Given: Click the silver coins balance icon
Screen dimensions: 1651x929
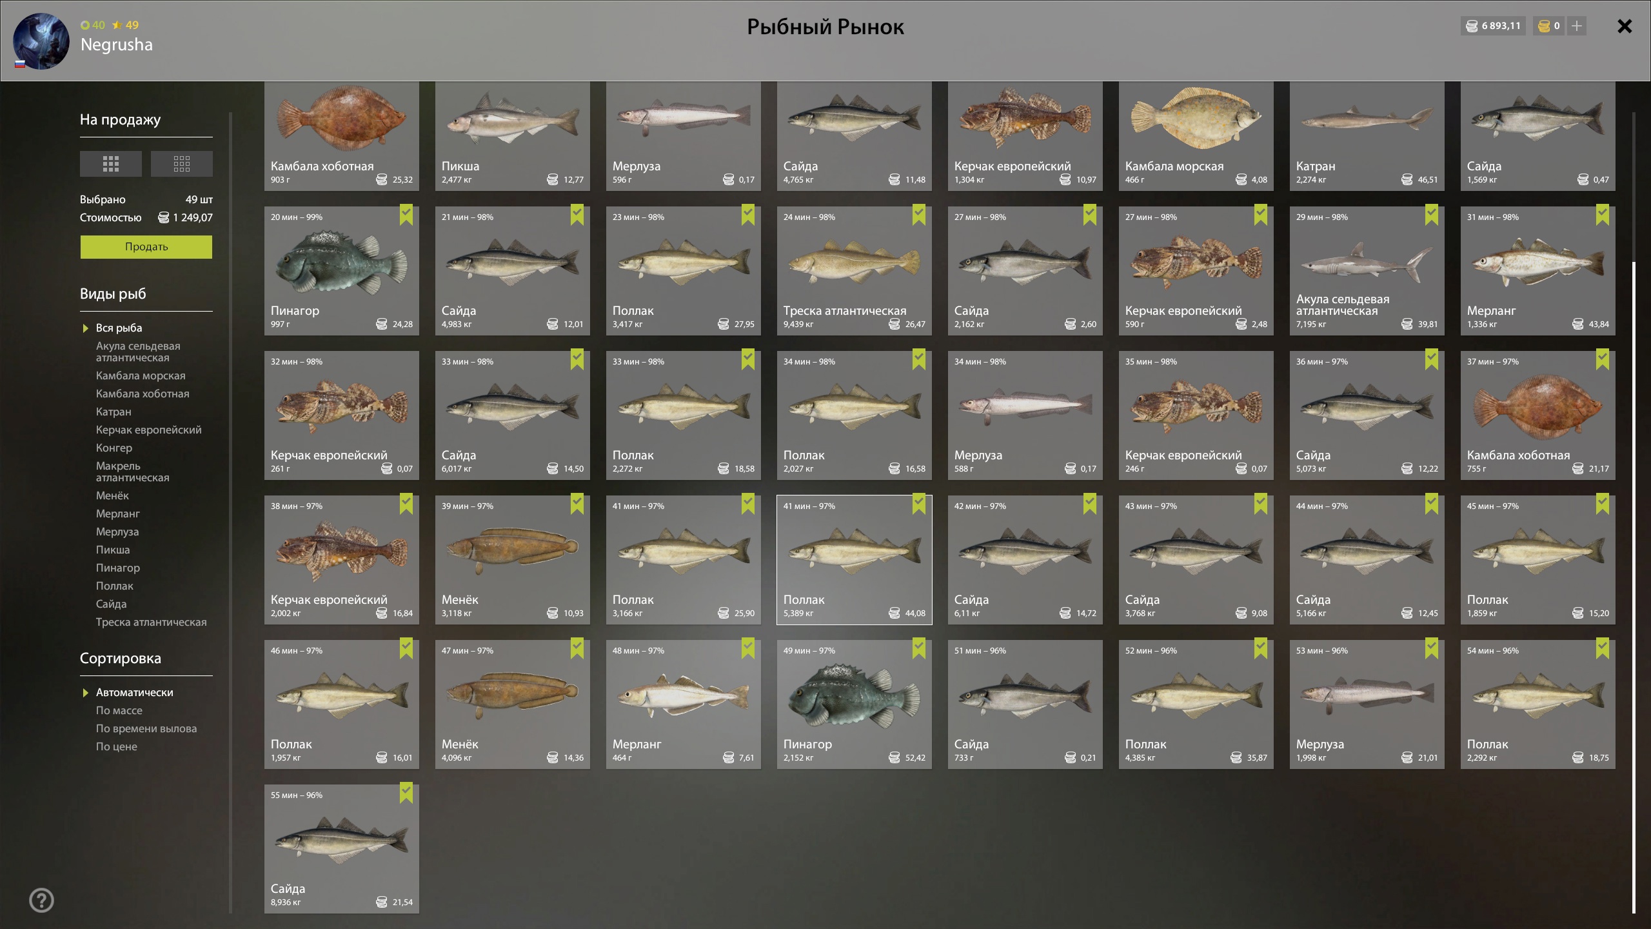Looking at the screenshot, I should point(1472,26).
